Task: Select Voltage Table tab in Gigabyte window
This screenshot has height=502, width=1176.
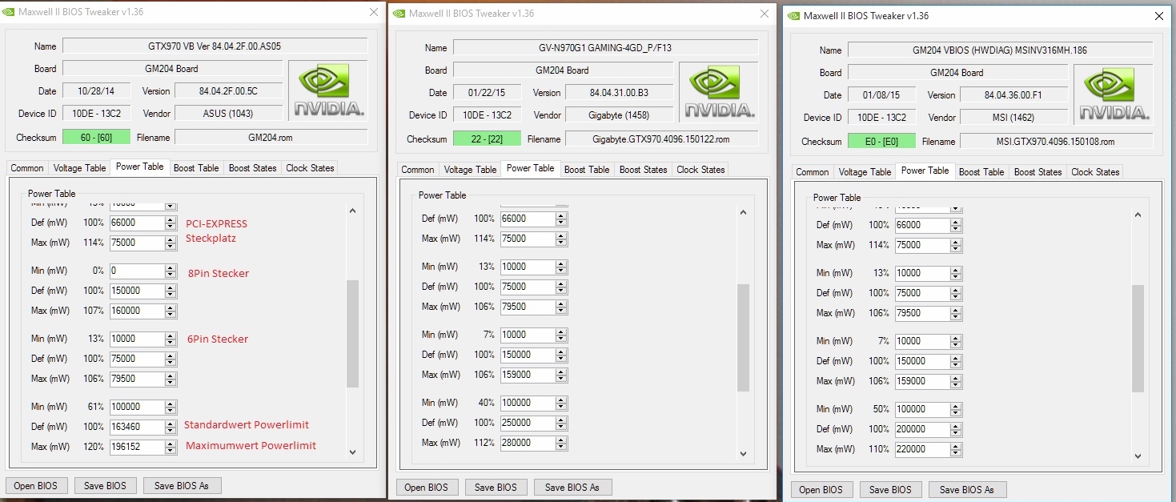Action: pyautogui.click(x=470, y=170)
